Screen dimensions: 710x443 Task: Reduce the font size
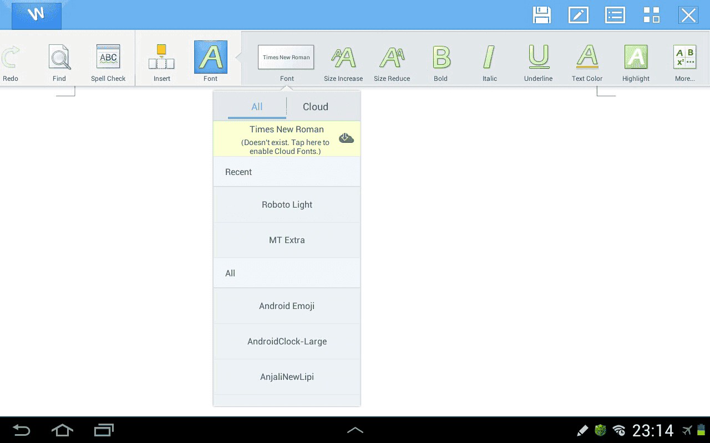[392, 63]
